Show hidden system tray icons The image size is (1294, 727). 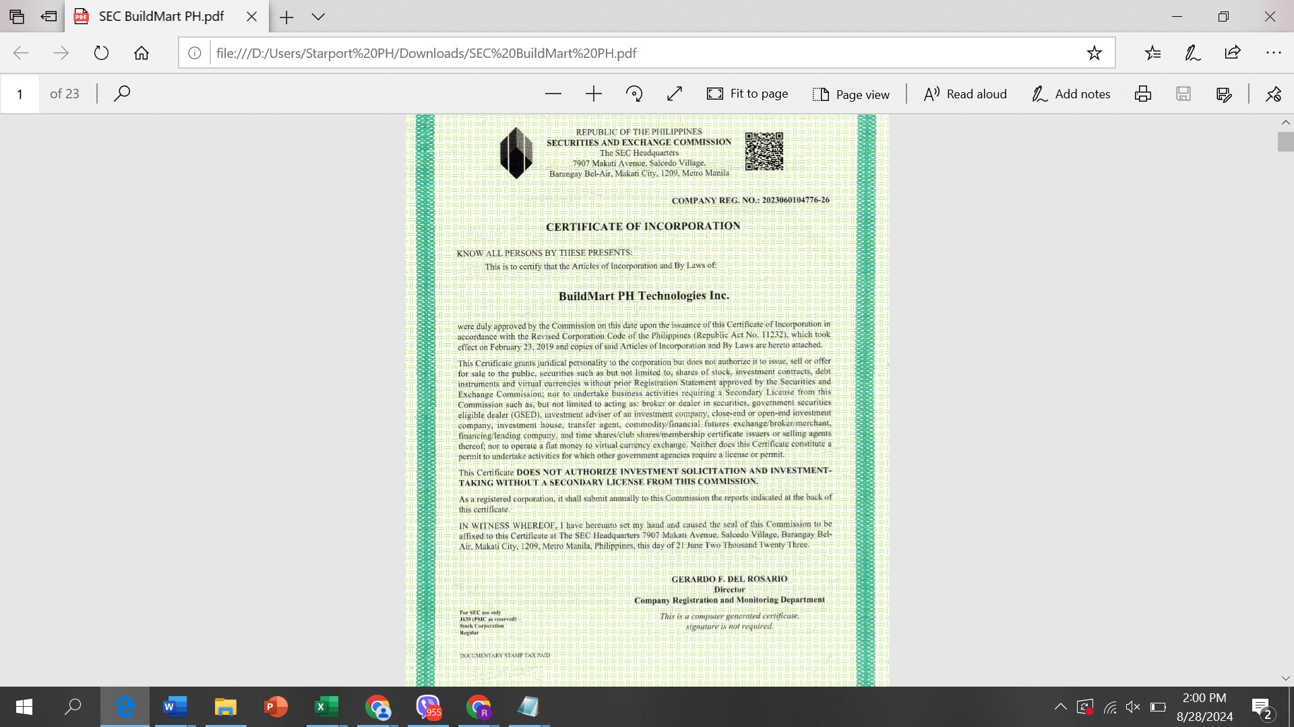(1059, 707)
